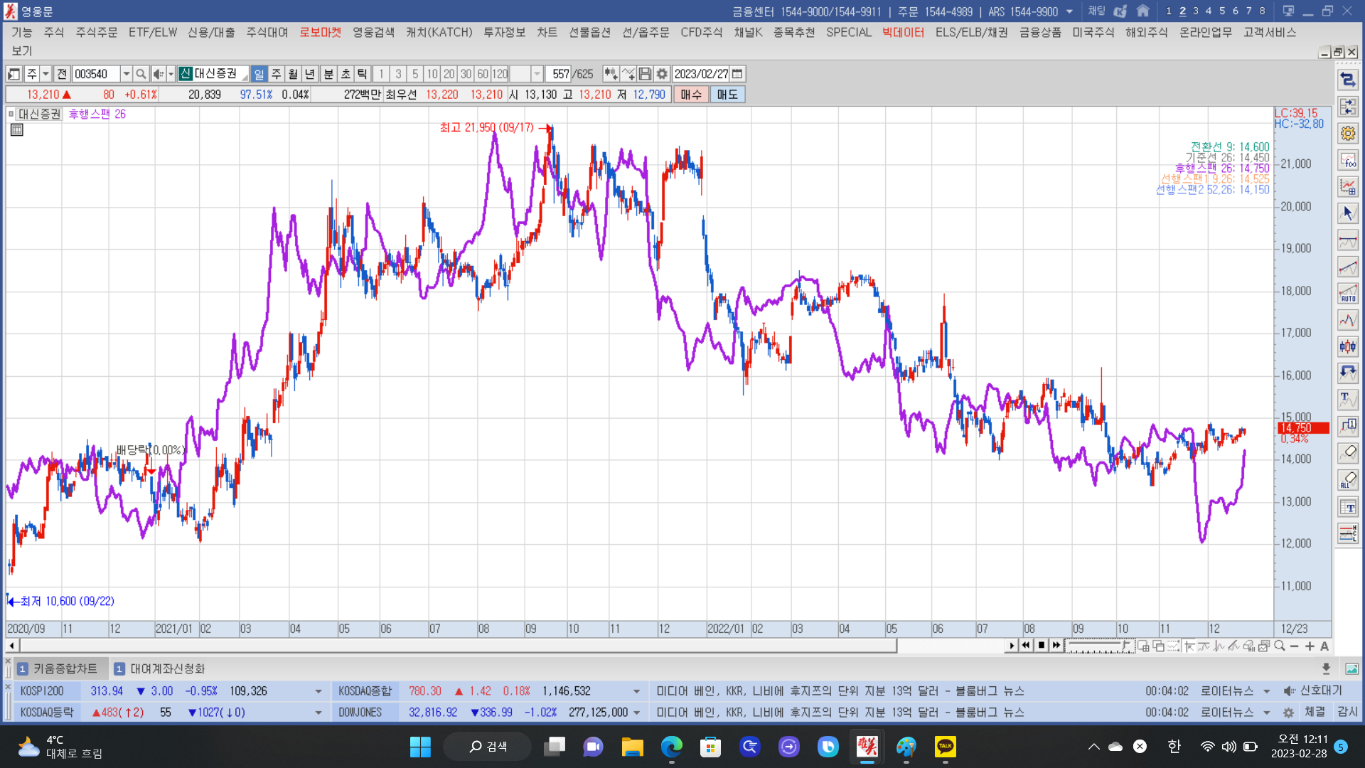Click the save chart floppy icon
The image size is (1365, 768).
(x=645, y=74)
